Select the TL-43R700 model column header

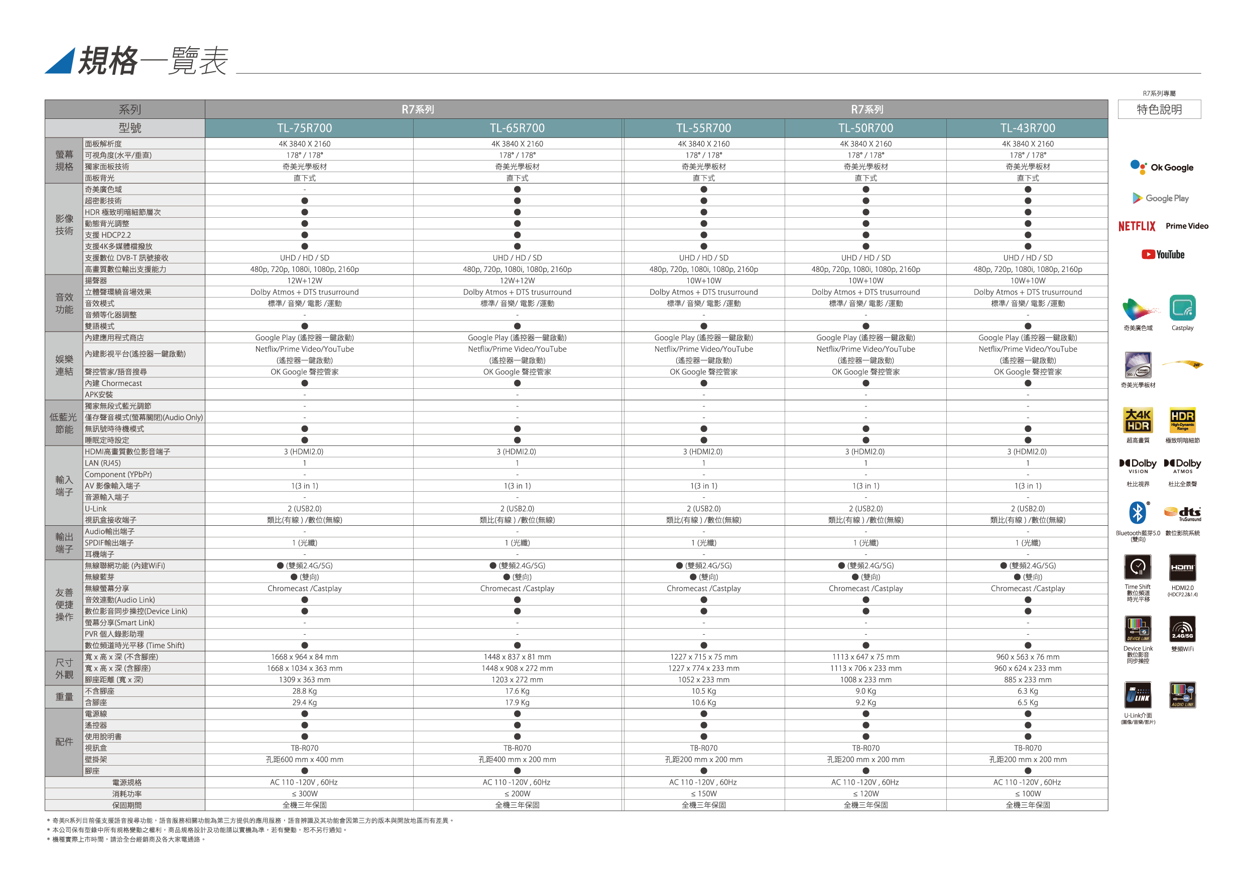click(1027, 128)
